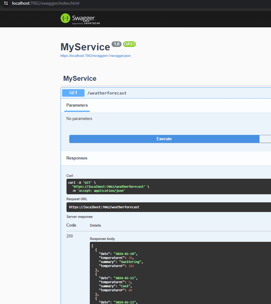Click the 200 response code
Viewport: 271px width, 304px height.
pos(70,236)
